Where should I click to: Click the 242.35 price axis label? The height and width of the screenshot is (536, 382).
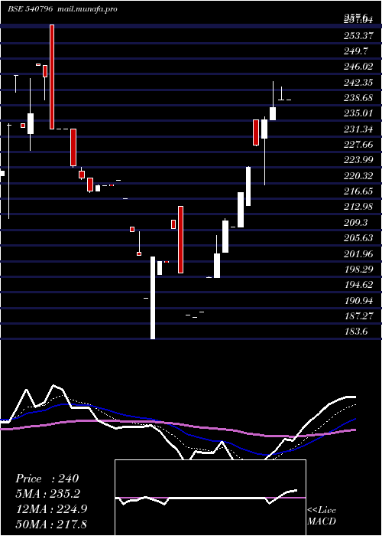[358, 83]
